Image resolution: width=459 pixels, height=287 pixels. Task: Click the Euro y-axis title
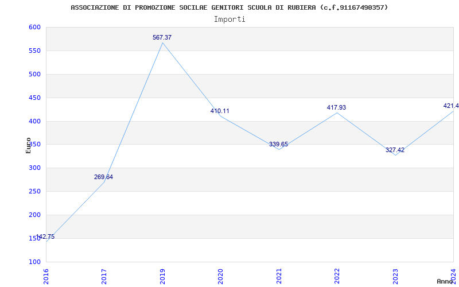[28, 145]
